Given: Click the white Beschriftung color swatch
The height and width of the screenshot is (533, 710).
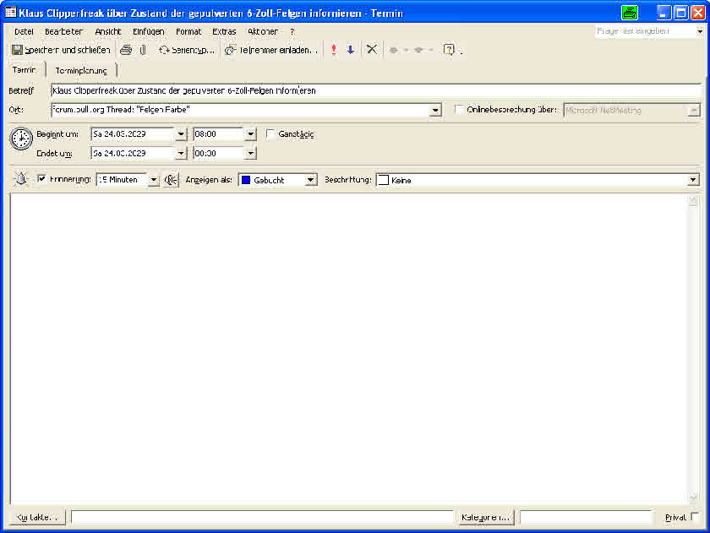Looking at the screenshot, I should coord(383,180).
